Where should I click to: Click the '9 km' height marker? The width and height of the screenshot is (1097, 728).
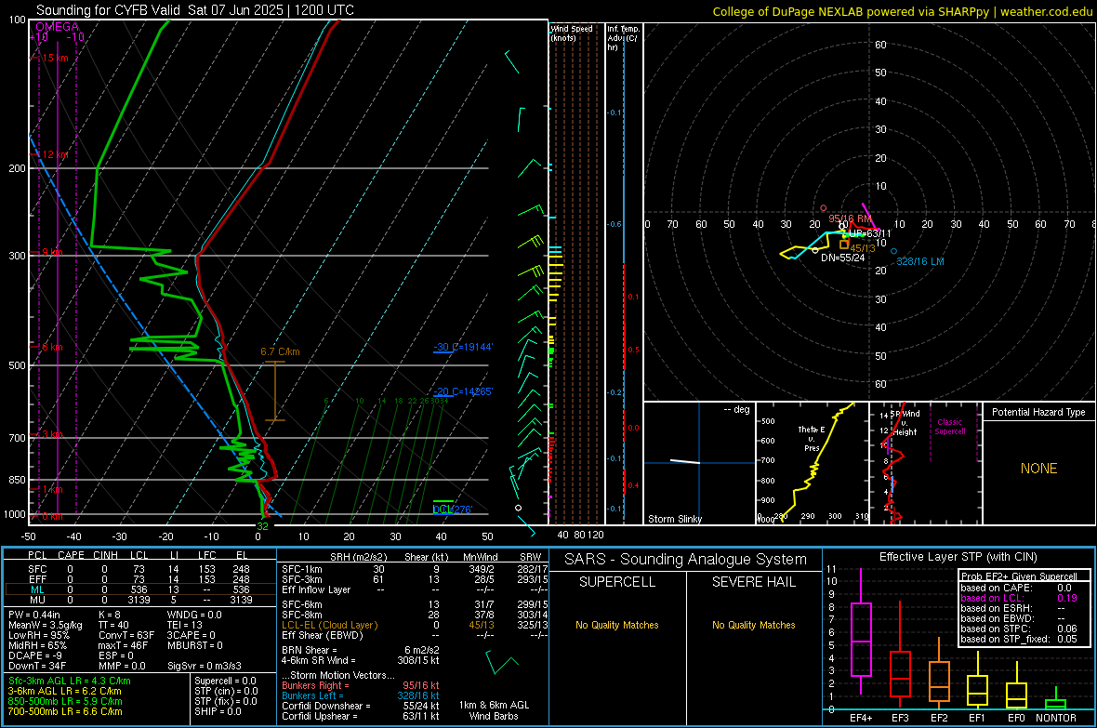coord(52,252)
